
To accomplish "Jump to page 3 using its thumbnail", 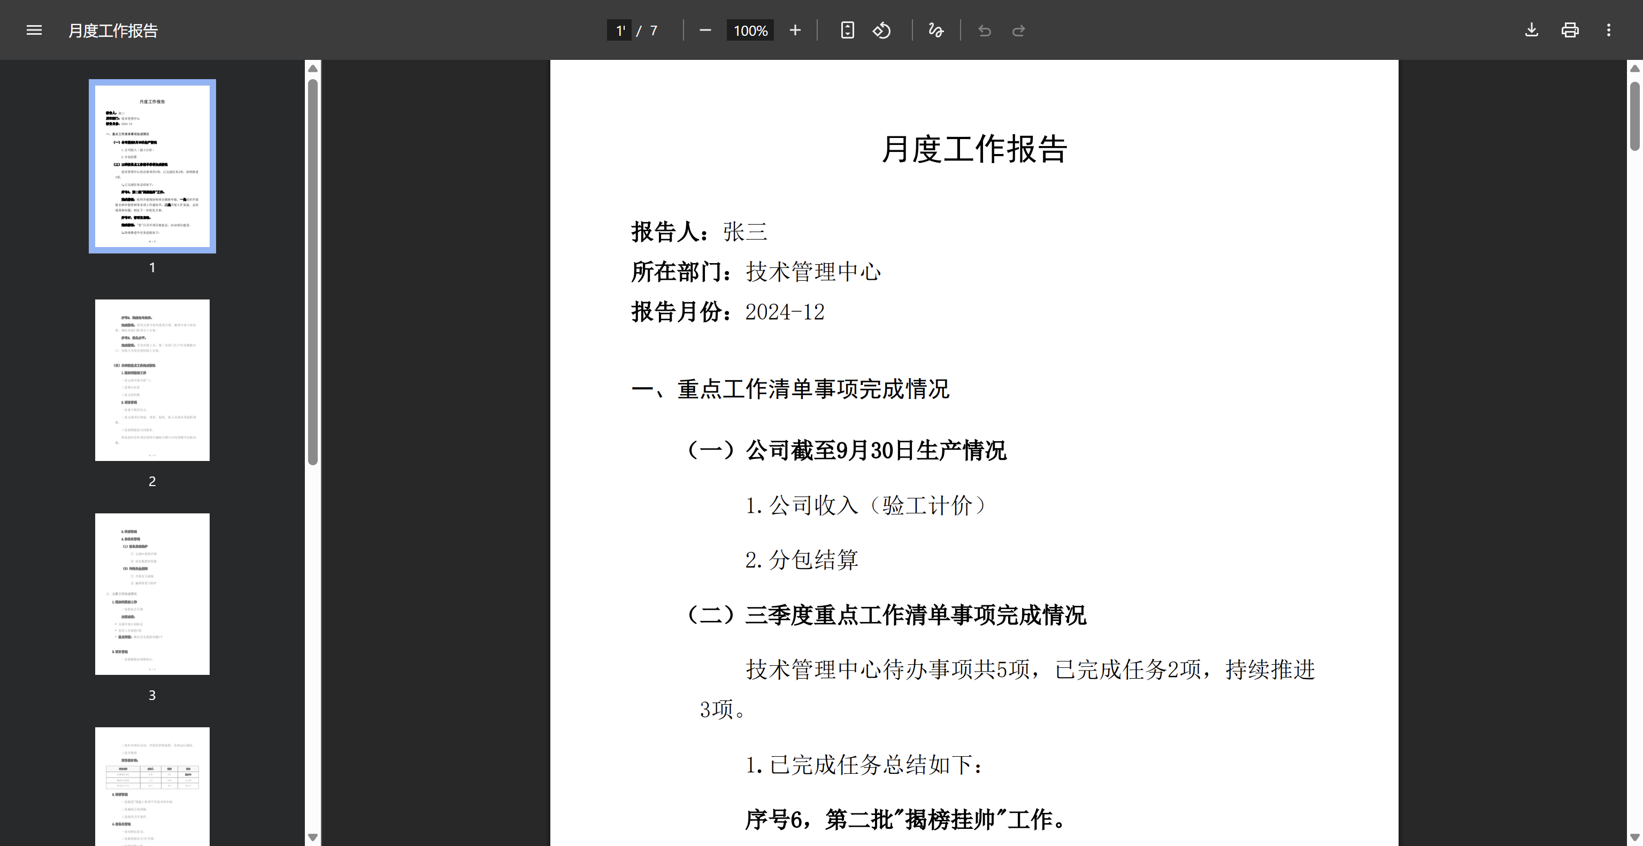I will 152,594.
